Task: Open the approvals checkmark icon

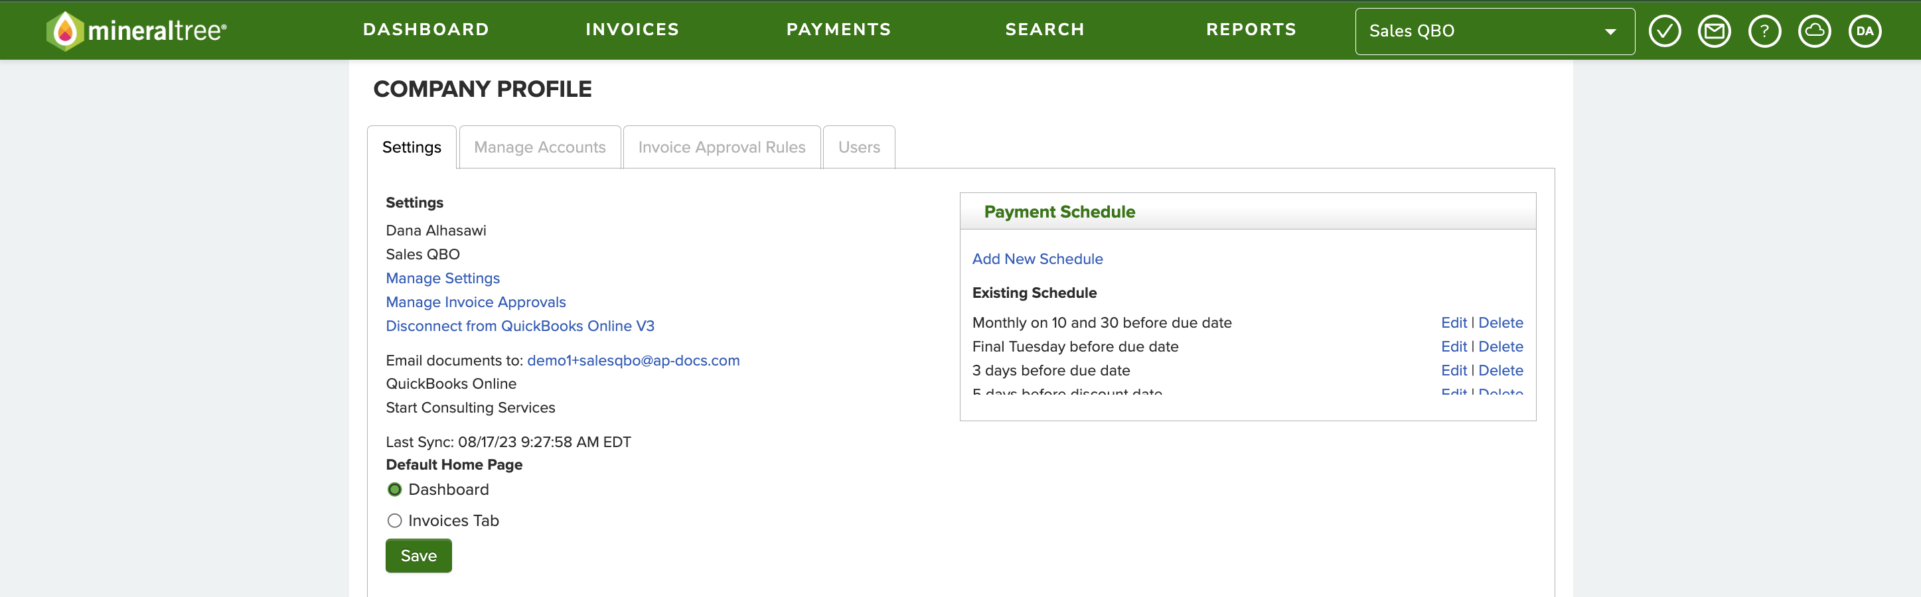Action: point(1663,31)
